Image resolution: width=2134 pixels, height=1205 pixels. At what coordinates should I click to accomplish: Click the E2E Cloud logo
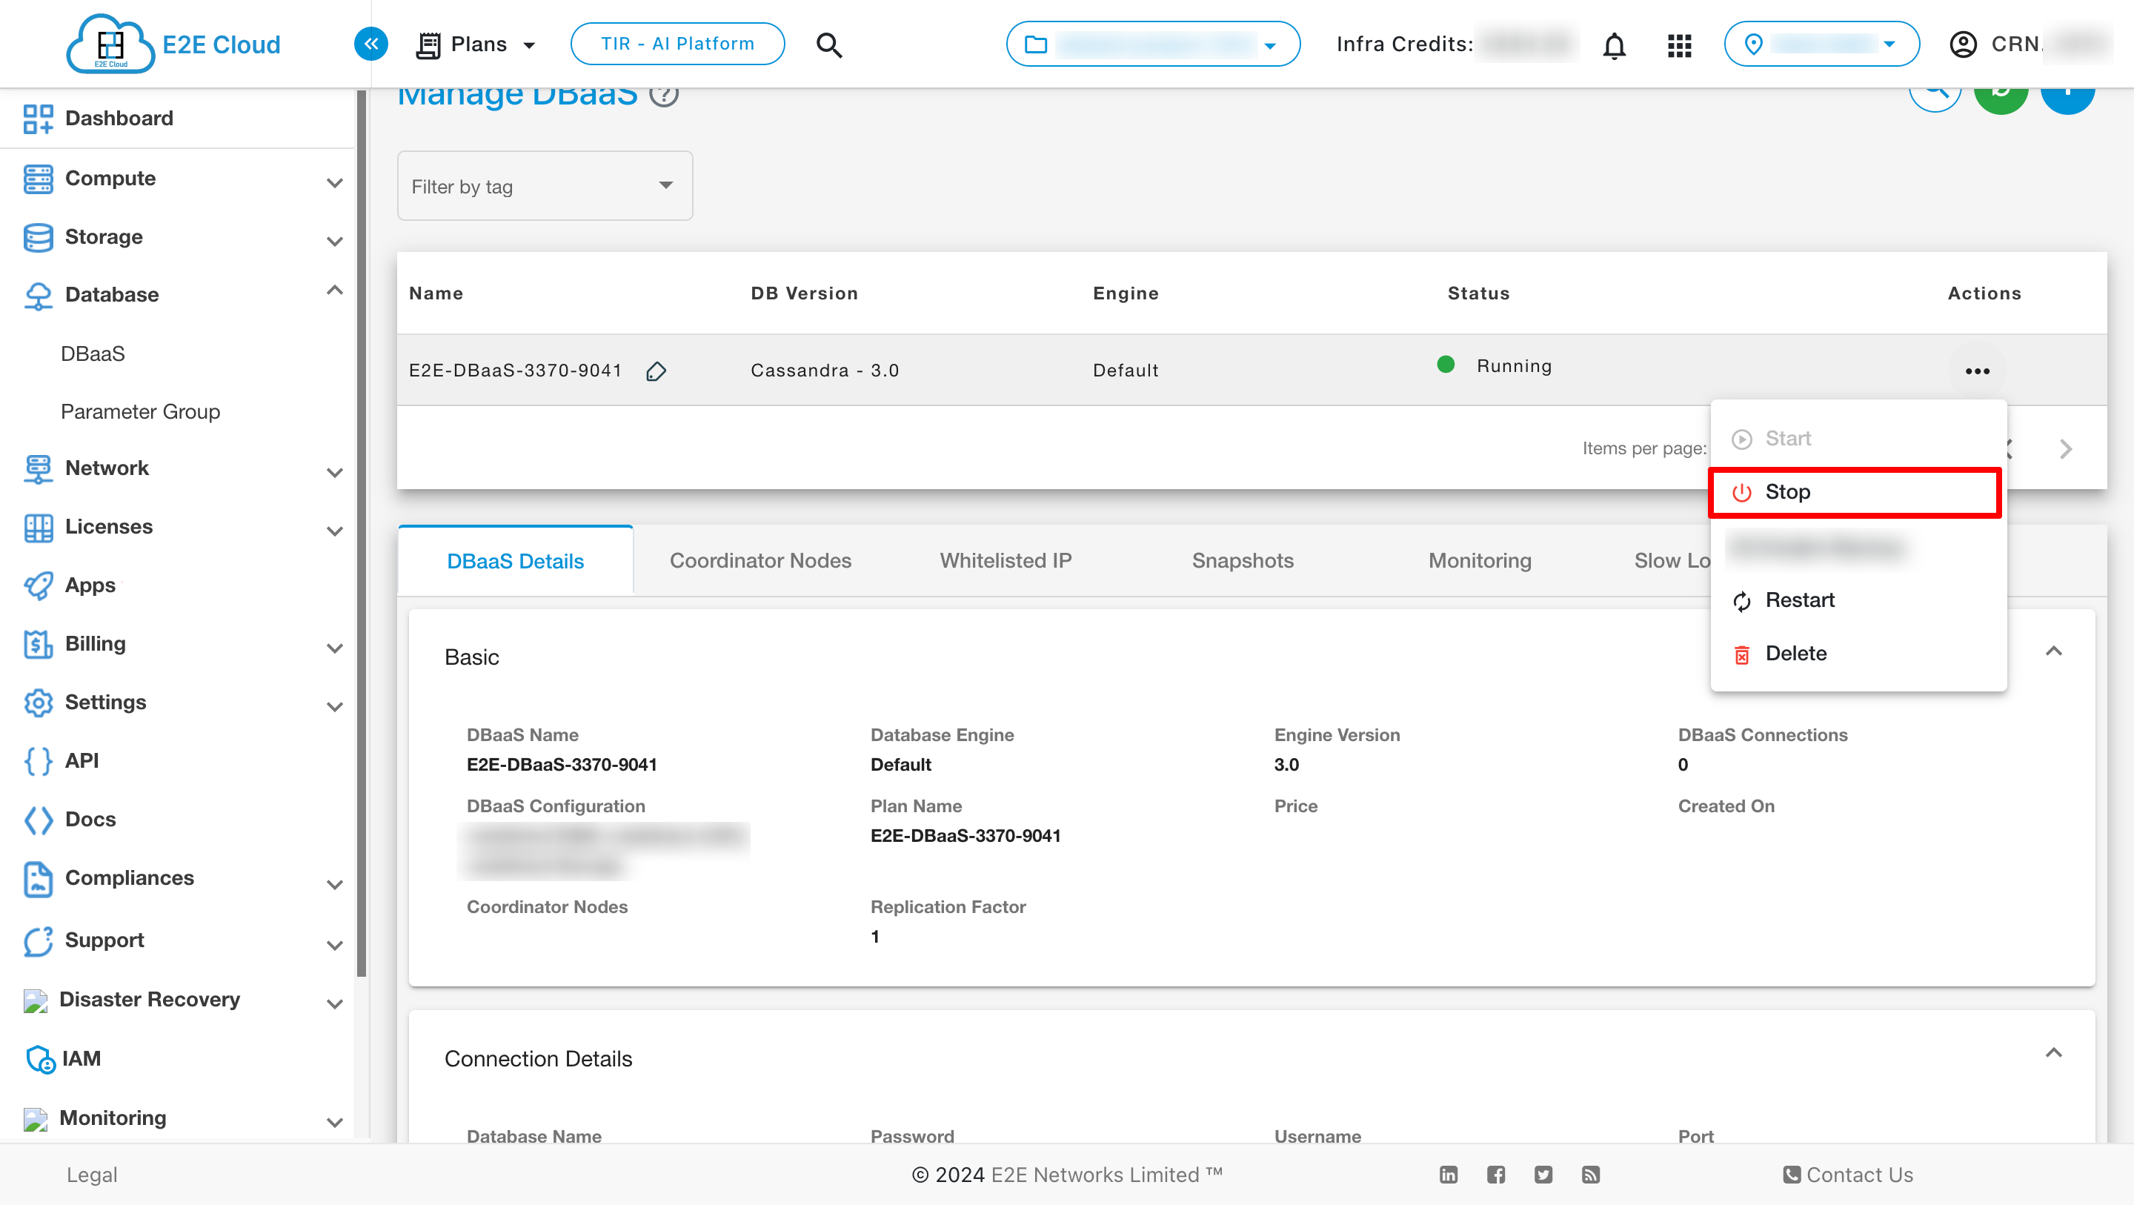click(173, 44)
